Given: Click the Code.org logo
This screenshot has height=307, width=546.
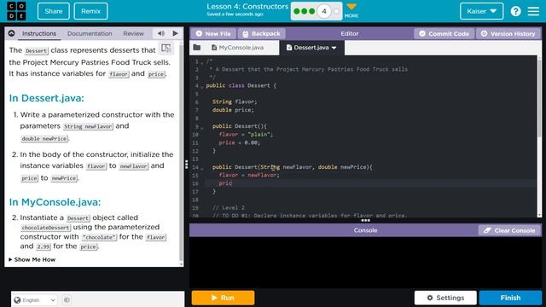Looking at the screenshot, I should (16, 11).
